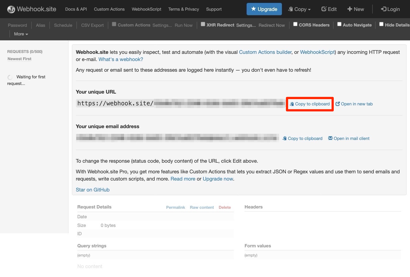The height and width of the screenshot is (277, 410).
Task: Toggle the Auto Navigate checkbox
Action: coord(339,24)
